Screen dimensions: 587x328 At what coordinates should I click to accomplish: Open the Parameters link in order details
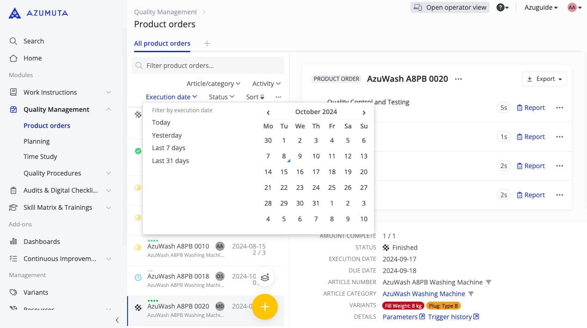point(400,316)
